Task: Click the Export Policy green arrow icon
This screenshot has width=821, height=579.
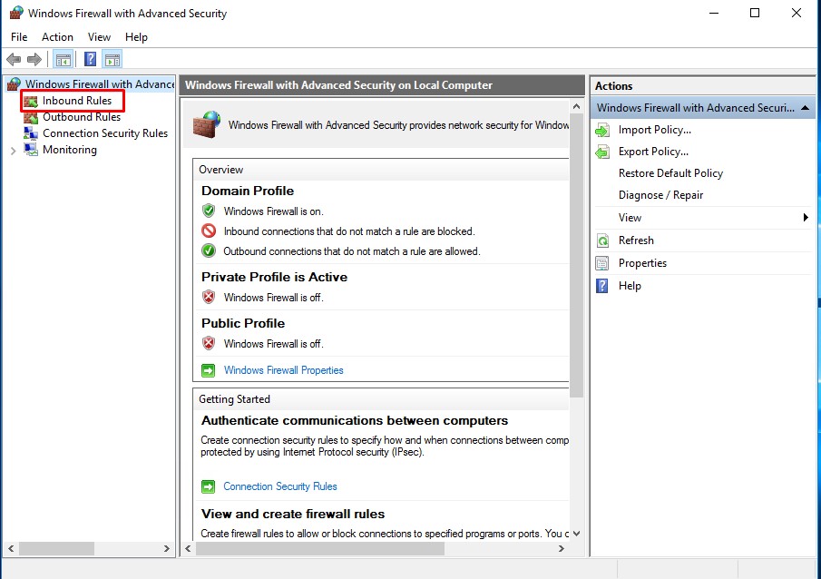Action: coord(602,152)
